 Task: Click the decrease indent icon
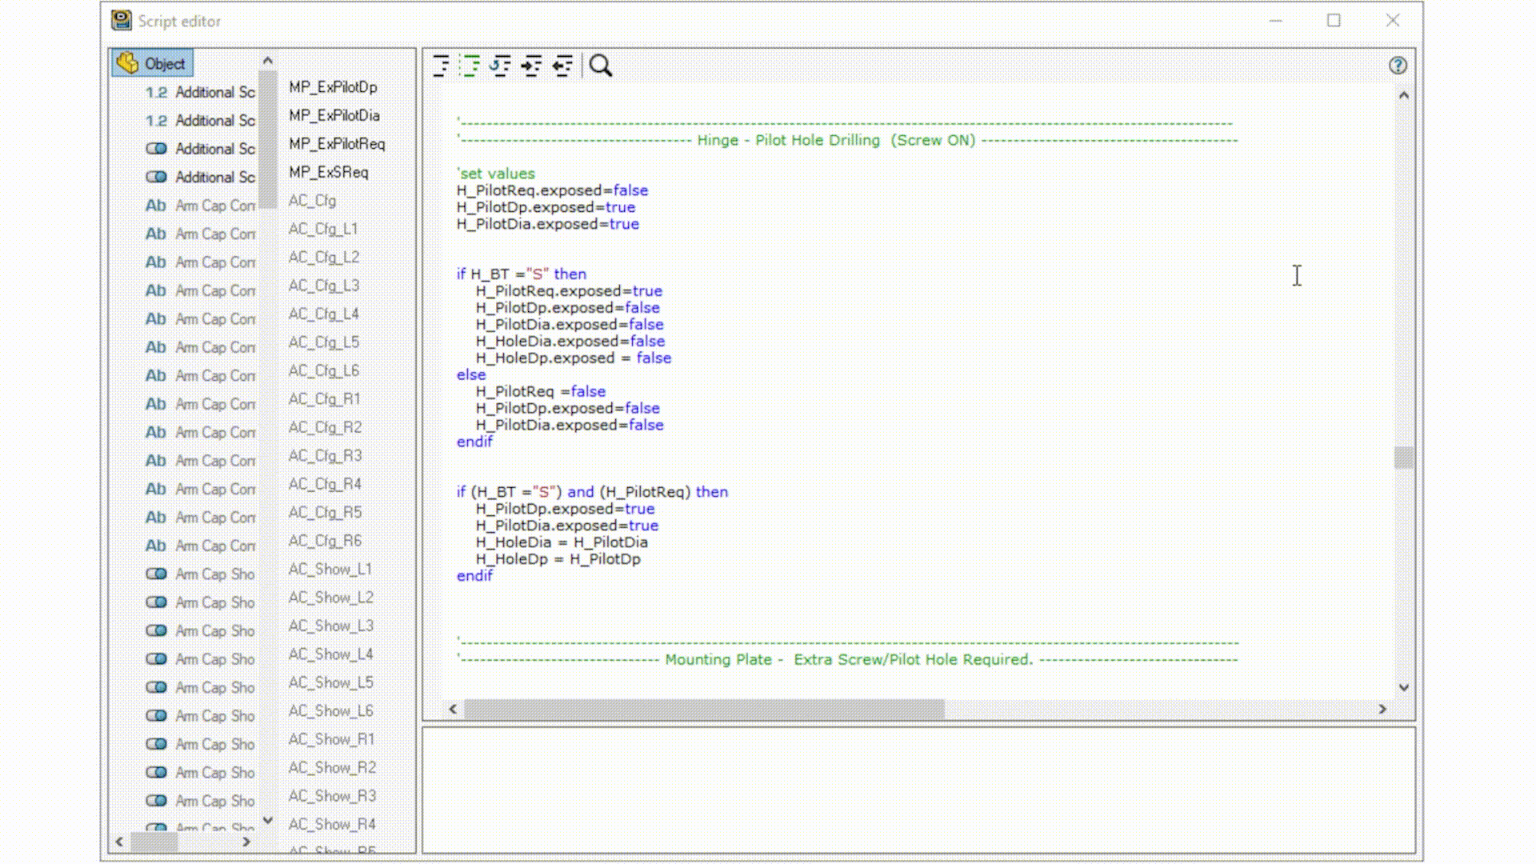pos(562,66)
